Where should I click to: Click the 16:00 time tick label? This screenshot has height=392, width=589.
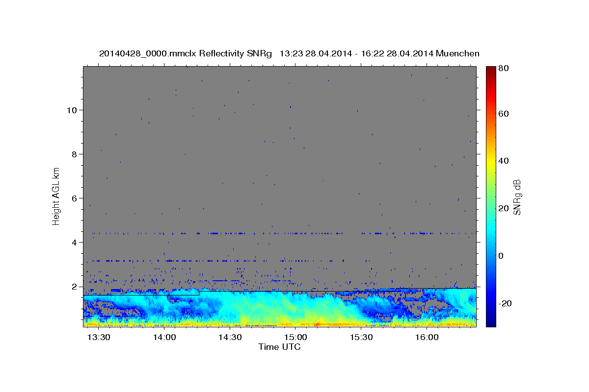point(427,338)
